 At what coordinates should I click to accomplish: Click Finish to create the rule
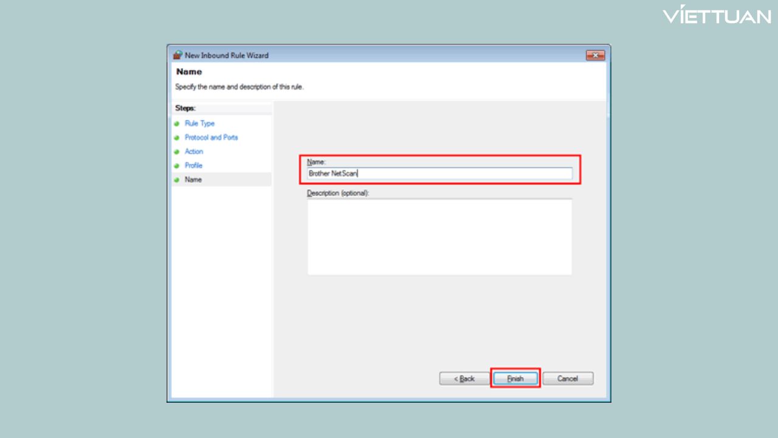515,378
